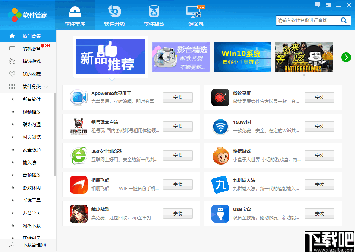Click the green next-banner arrow
Screen dimensions: 355x252
click(x=346, y=58)
